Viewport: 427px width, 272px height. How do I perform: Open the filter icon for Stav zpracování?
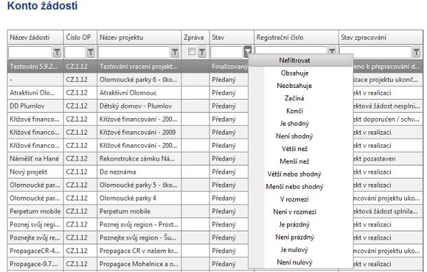[416, 52]
